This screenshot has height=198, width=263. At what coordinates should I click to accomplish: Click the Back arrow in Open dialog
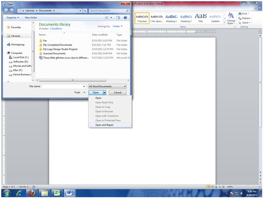(6, 10)
